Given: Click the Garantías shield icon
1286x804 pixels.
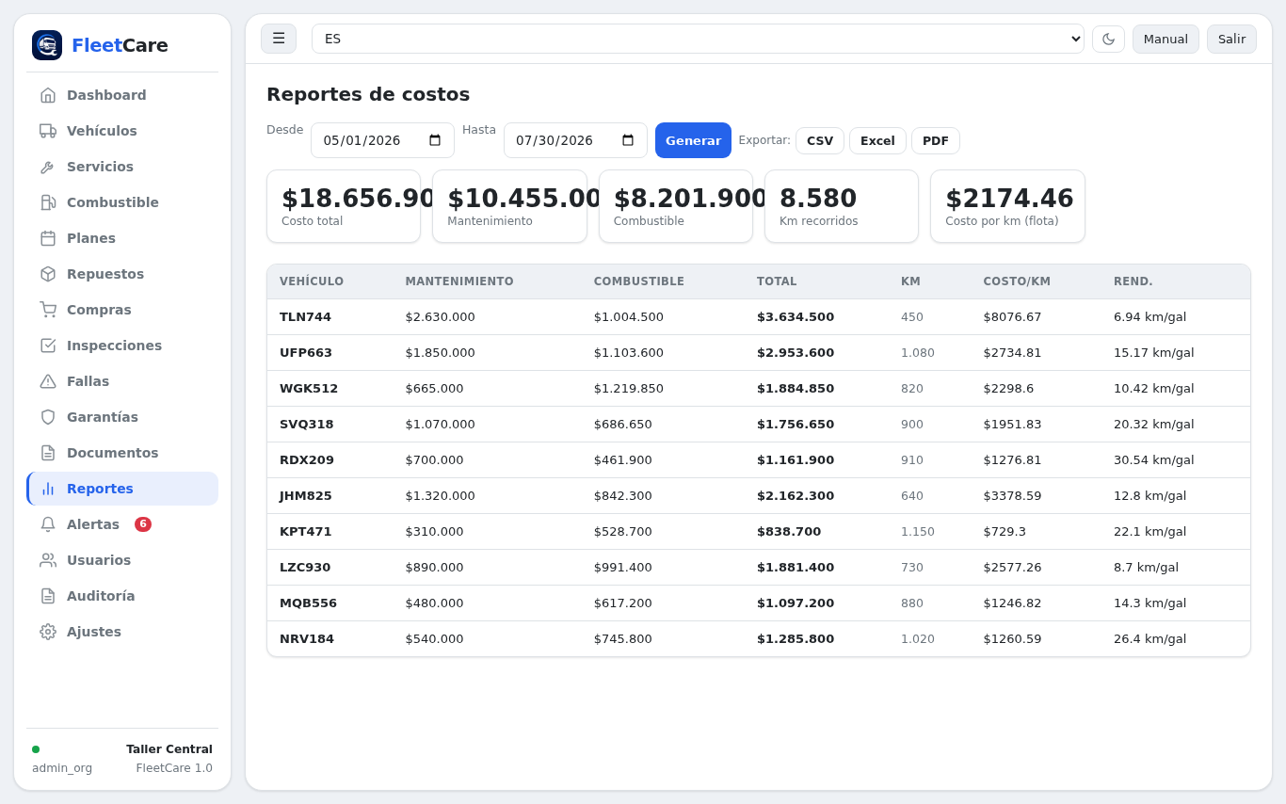Looking at the screenshot, I should [48, 417].
